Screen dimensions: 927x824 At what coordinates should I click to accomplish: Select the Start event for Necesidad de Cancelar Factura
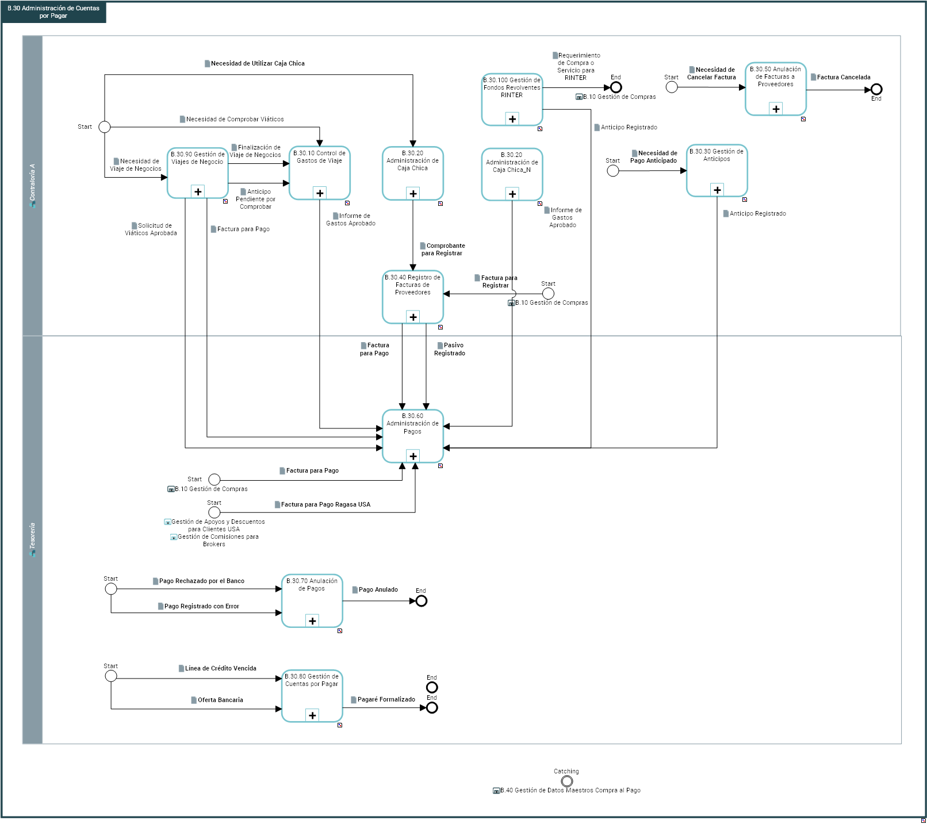coord(672,87)
